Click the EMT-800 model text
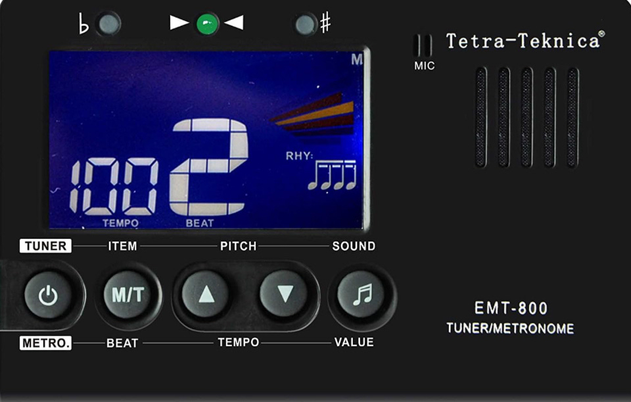This screenshot has width=631, height=402. (511, 309)
